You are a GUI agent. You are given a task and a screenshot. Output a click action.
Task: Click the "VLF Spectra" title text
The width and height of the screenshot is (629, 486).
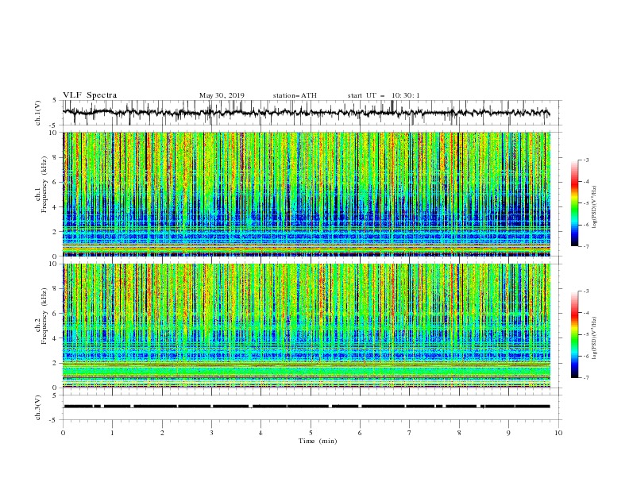[x=90, y=95]
